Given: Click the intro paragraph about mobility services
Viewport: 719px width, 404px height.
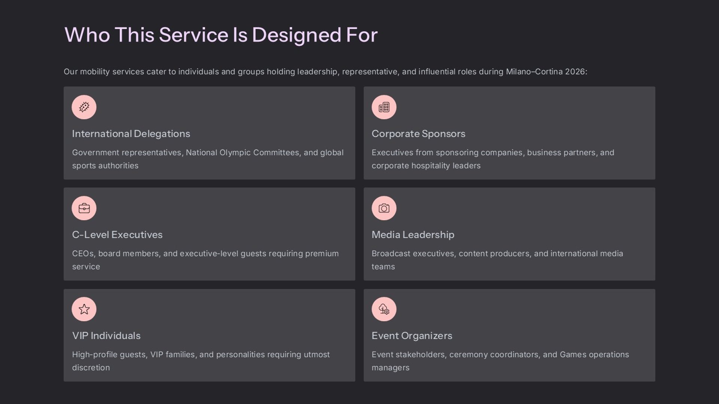Looking at the screenshot, I should tap(325, 72).
